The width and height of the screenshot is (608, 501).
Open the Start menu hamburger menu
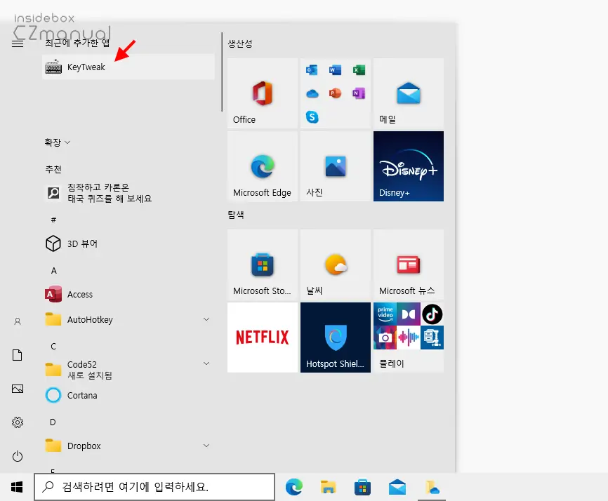coord(17,41)
